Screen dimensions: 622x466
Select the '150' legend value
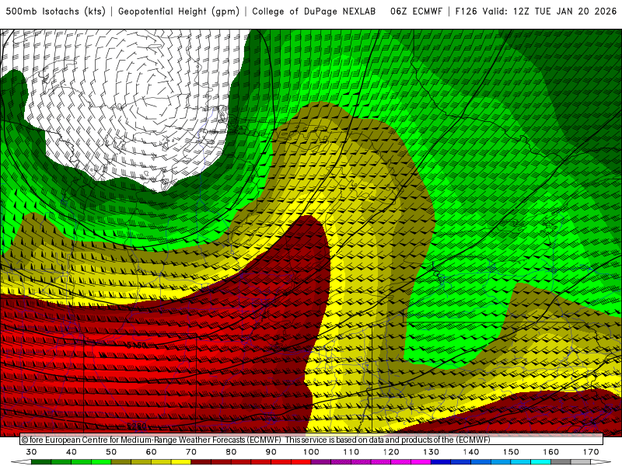point(511,452)
